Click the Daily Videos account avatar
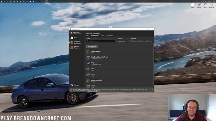This screenshot has width=216, height=121. click(72, 33)
